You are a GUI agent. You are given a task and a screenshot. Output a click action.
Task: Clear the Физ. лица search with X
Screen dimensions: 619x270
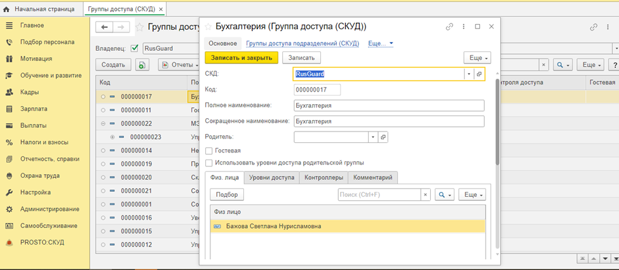pyautogui.click(x=425, y=194)
